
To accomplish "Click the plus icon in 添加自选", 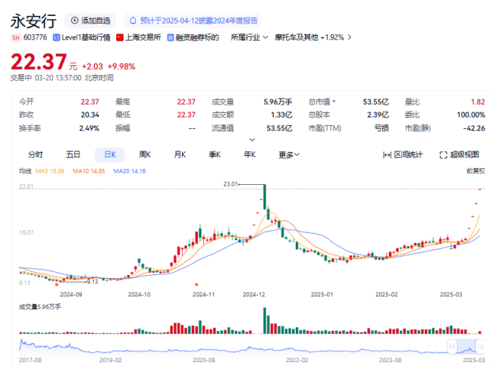I will point(74,20).
